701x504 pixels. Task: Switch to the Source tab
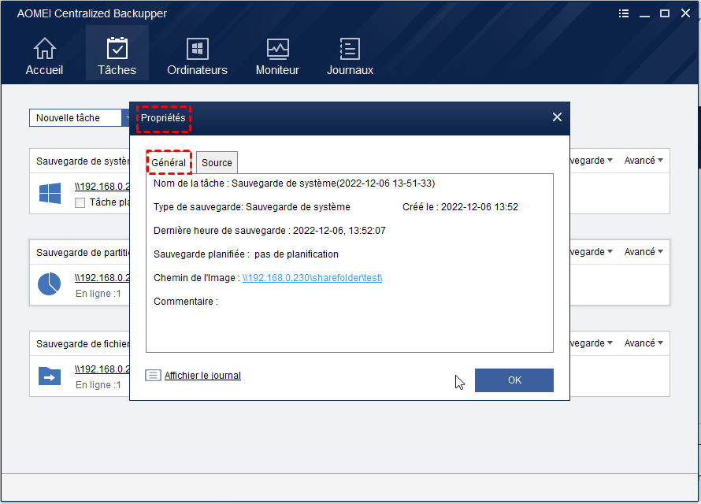click(217, 163)
